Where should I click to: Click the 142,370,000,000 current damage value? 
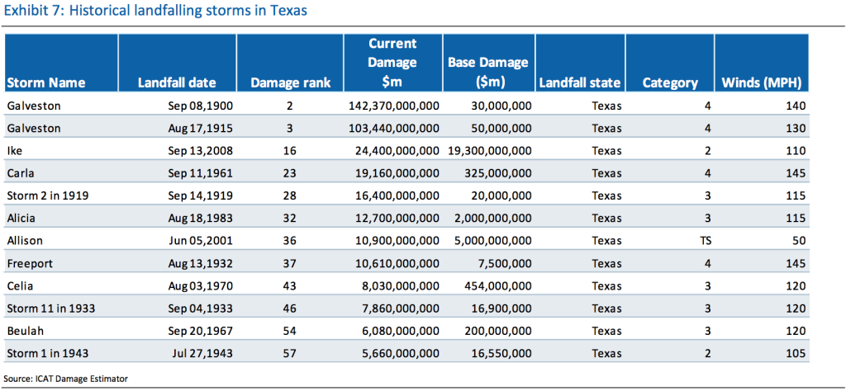388,106
